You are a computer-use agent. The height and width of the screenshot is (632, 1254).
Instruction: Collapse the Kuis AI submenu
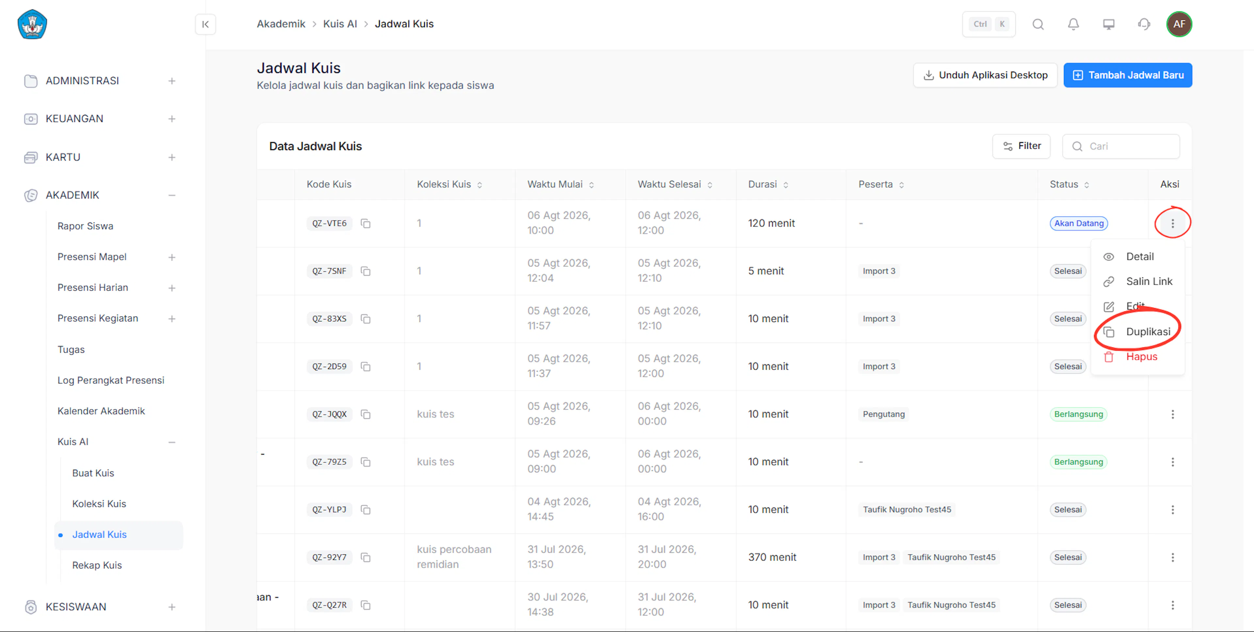172,442
